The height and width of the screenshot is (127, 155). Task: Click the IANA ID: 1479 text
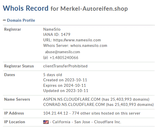click(57, 34)
